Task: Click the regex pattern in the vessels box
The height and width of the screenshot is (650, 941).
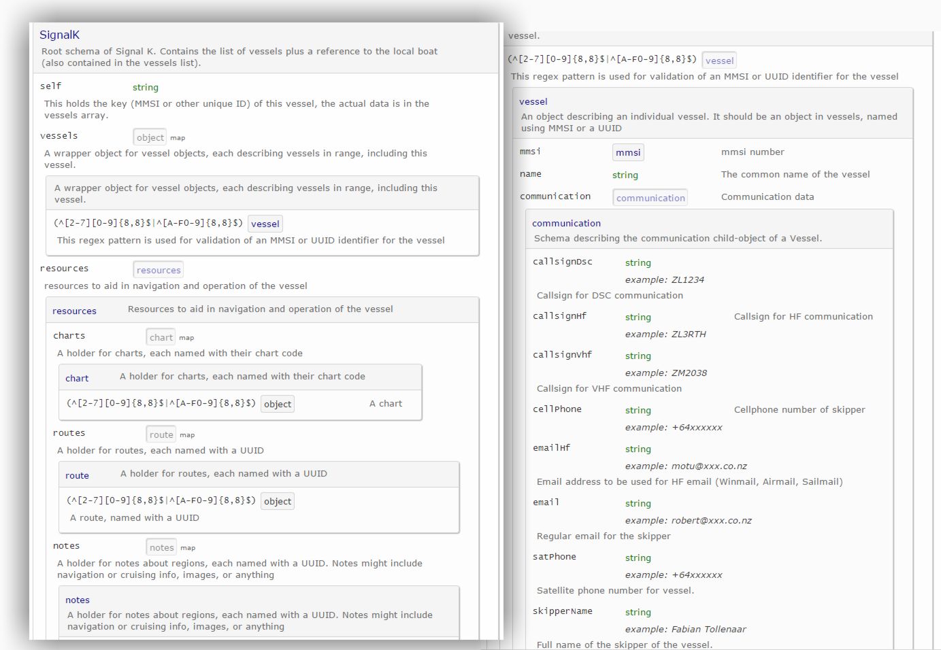Action: 148,222
